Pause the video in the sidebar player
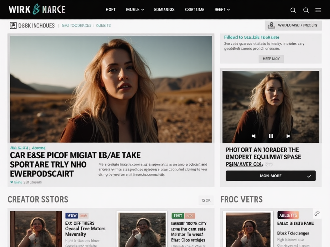 (271, 136)
